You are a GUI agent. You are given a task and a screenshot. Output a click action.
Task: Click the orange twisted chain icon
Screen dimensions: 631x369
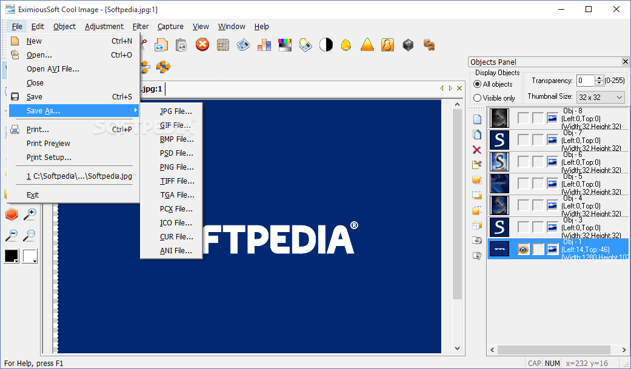(x=429, y=45)
